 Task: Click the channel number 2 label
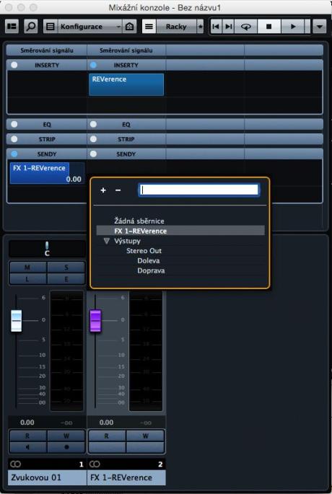[160, 464]
